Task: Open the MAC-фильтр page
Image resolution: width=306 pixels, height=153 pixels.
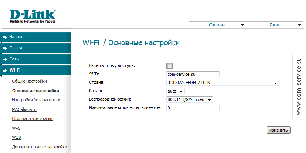Action: [24, 109]
